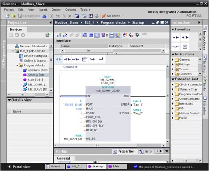Open the Testing side tab
The height and width of the screenshot is (171, 209).
pos(205,64)
